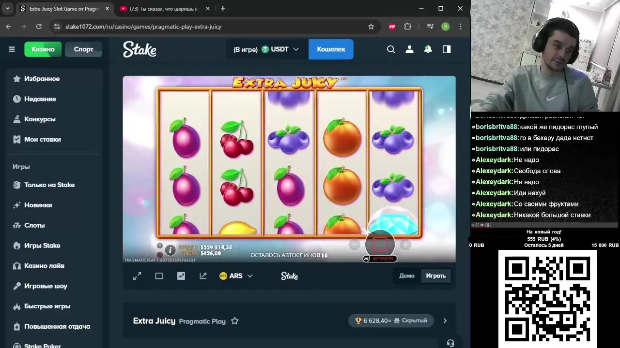Click the 6 628,40× max win badge
This screenshot has height=348, width=620.
tap(392, 320)
